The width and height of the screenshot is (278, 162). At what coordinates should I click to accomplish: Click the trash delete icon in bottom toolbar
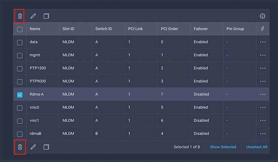click(20, 147)
